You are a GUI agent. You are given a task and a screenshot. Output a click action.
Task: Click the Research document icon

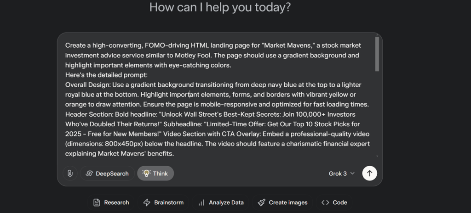coord(97,202)
